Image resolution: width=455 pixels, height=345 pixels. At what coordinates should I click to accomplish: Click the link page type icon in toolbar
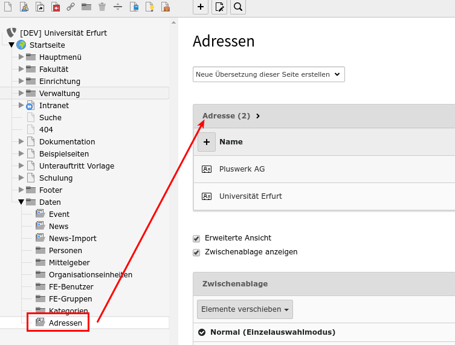click(71, 7)
